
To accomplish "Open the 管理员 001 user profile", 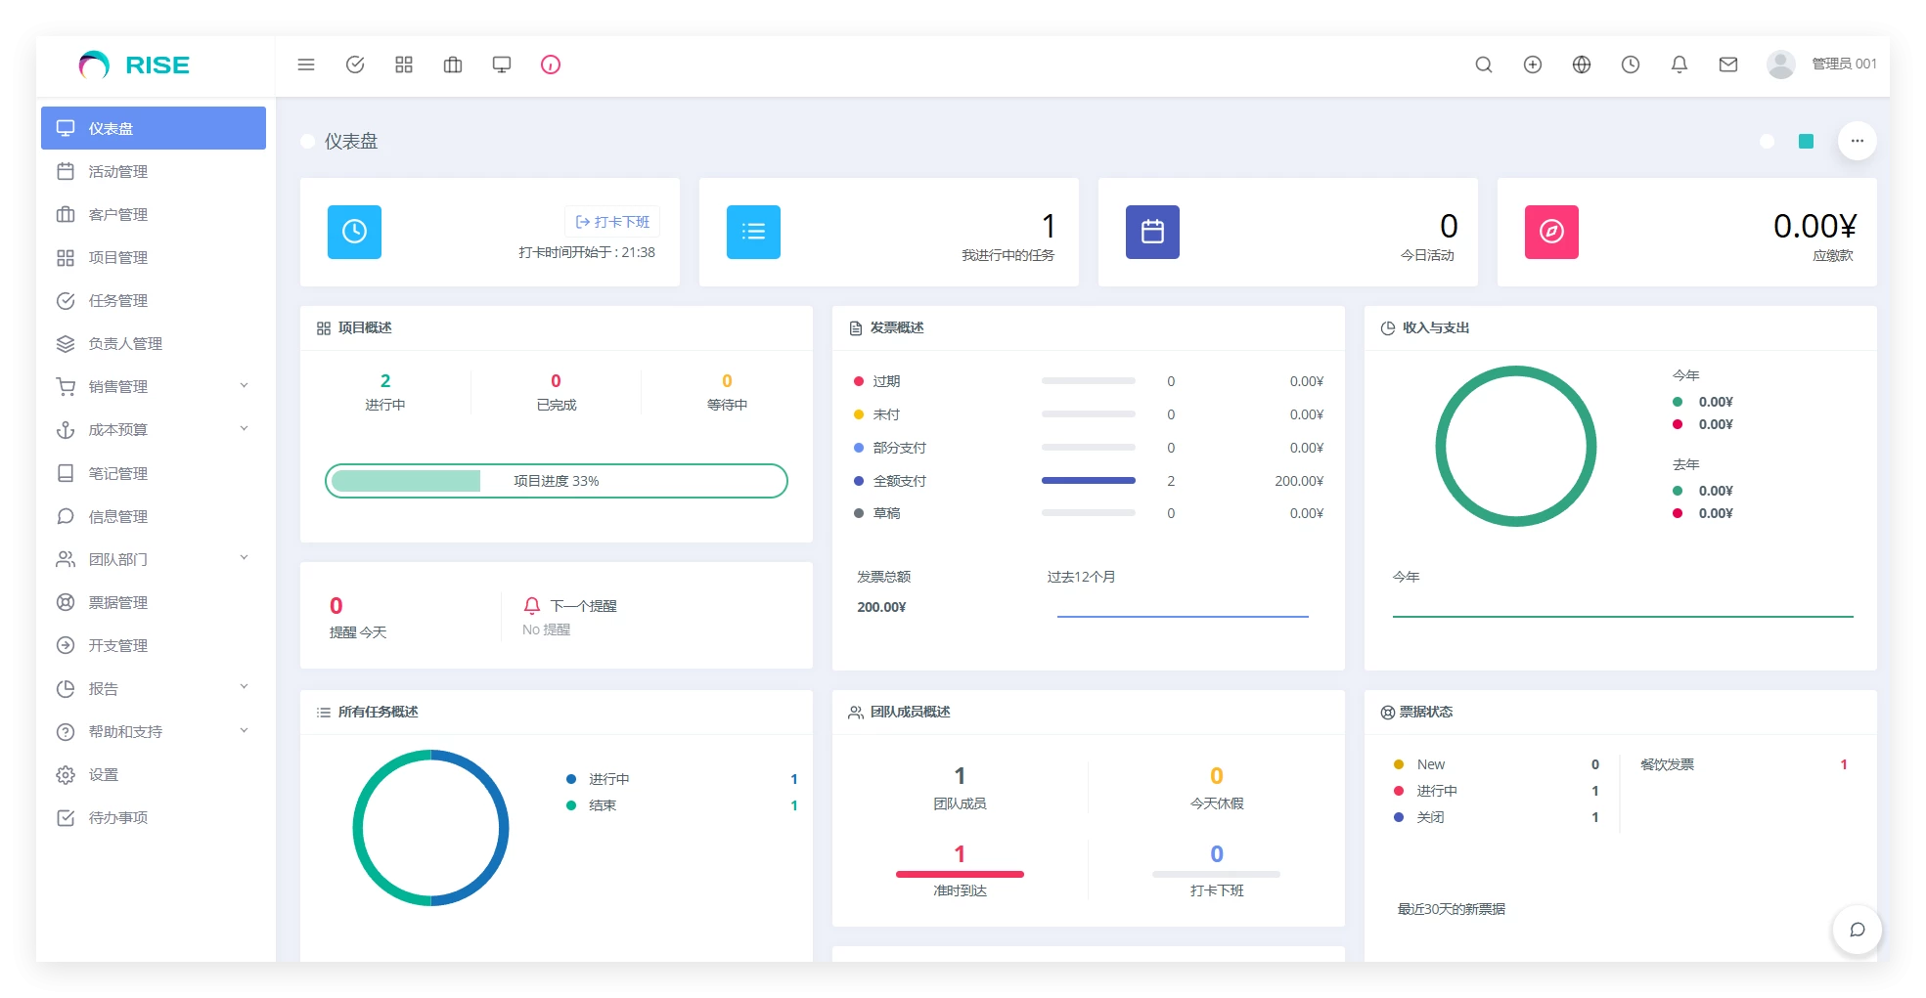I will [x=1821, y=65].
